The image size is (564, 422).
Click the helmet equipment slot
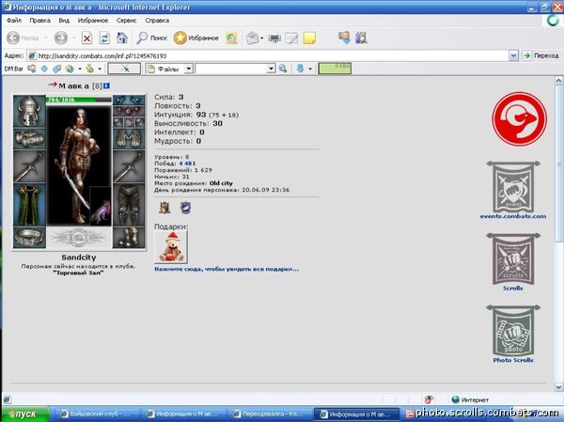click(x=29, y=111)
